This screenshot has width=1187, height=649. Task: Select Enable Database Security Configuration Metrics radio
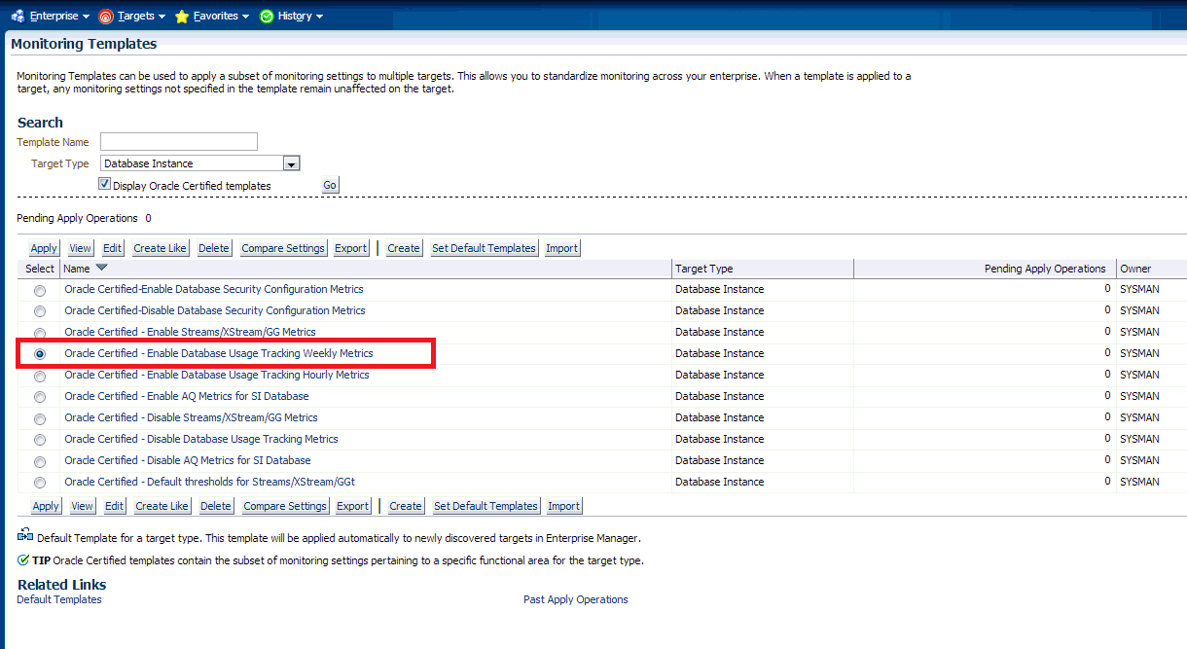[x=40, y=290]
